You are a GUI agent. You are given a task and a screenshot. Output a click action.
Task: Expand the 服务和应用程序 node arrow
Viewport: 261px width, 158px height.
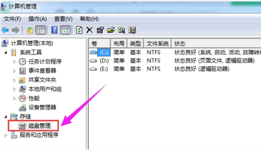(6, 135)
